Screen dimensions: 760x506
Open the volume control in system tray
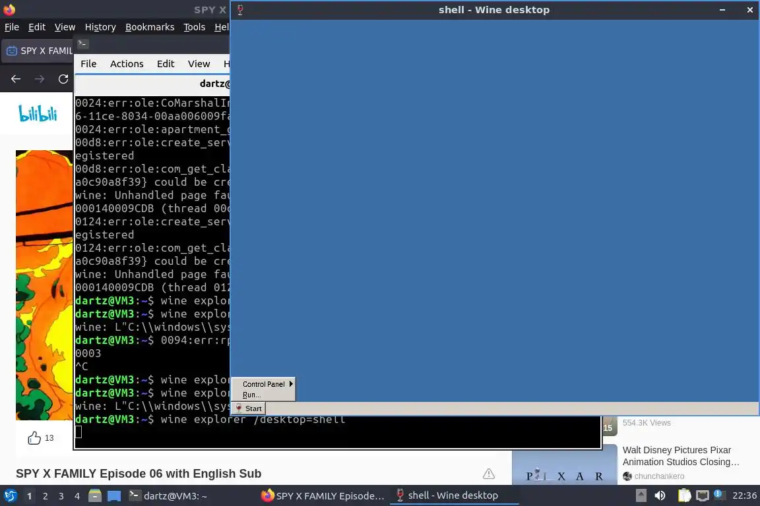click(660, 495)
